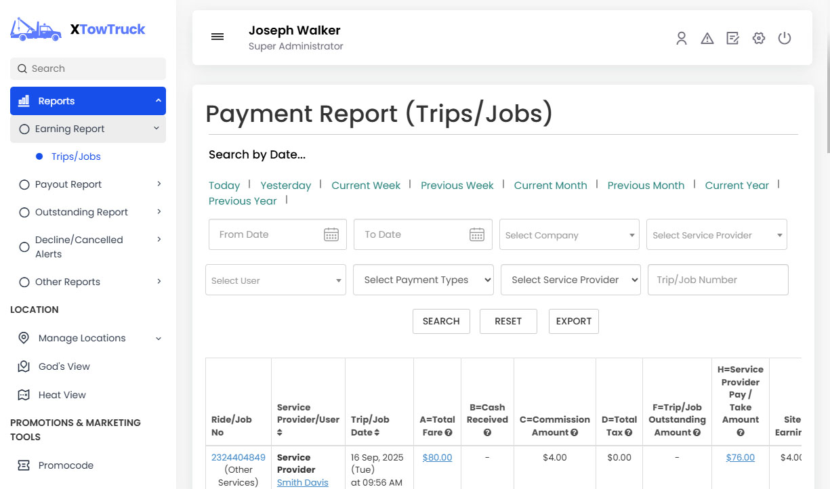Image resolution: width=830 pixels, height=489 pixels.
Task: Filter report by Previous Month
Action: point(646,185)
